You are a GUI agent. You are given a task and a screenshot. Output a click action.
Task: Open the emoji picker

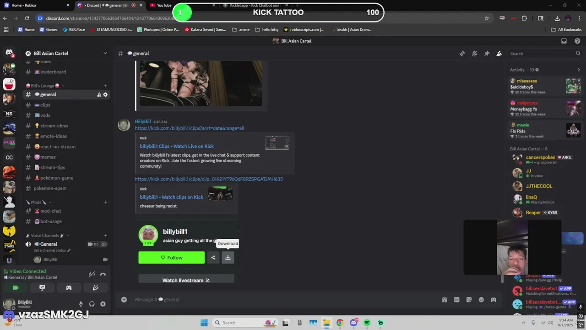pyautogui.click(x=481, y=300)
